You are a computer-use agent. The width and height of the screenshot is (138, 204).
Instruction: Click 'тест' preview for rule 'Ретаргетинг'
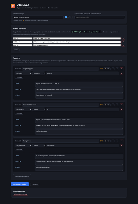[x=107, y=141]
